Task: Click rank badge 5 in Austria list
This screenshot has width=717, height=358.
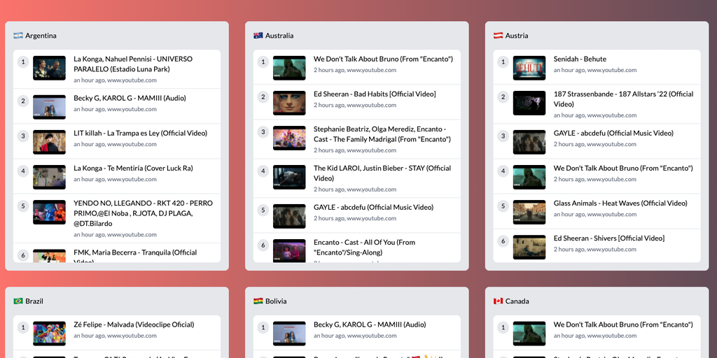Action: point(503,206)
